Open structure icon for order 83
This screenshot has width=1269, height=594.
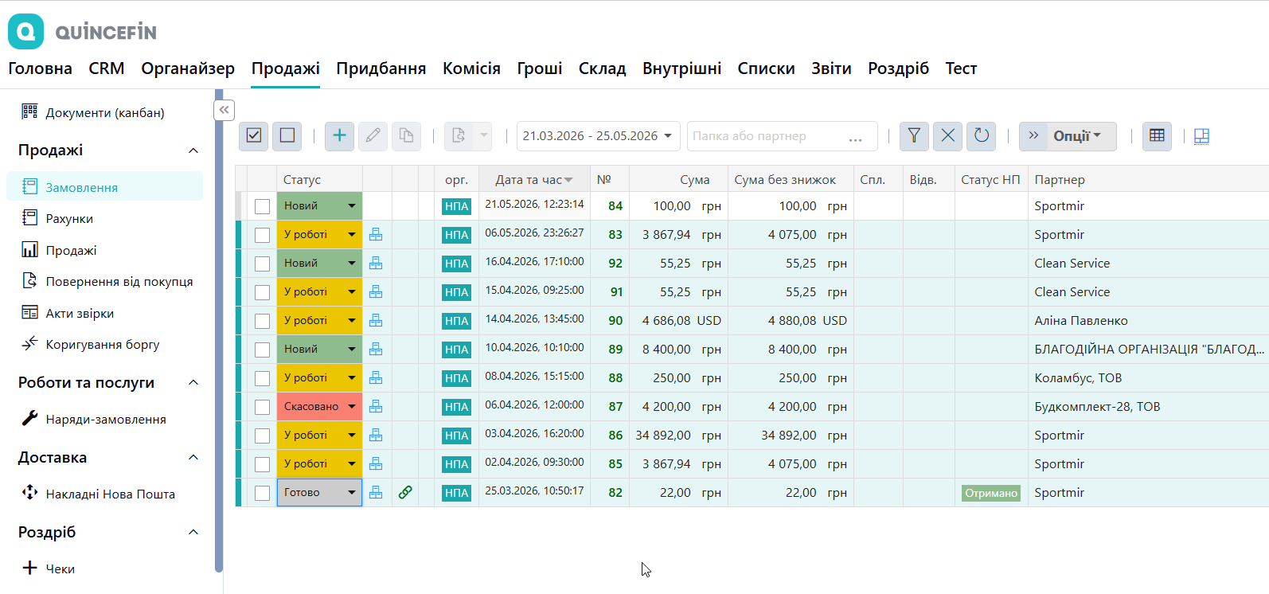coord(376,235)
